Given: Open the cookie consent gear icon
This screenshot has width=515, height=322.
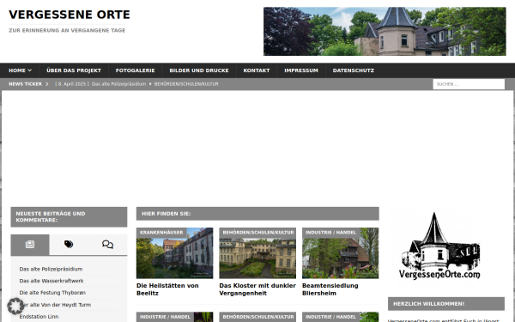Looking at the screenshot, I should pyautogui.click(x=15, y=307).
